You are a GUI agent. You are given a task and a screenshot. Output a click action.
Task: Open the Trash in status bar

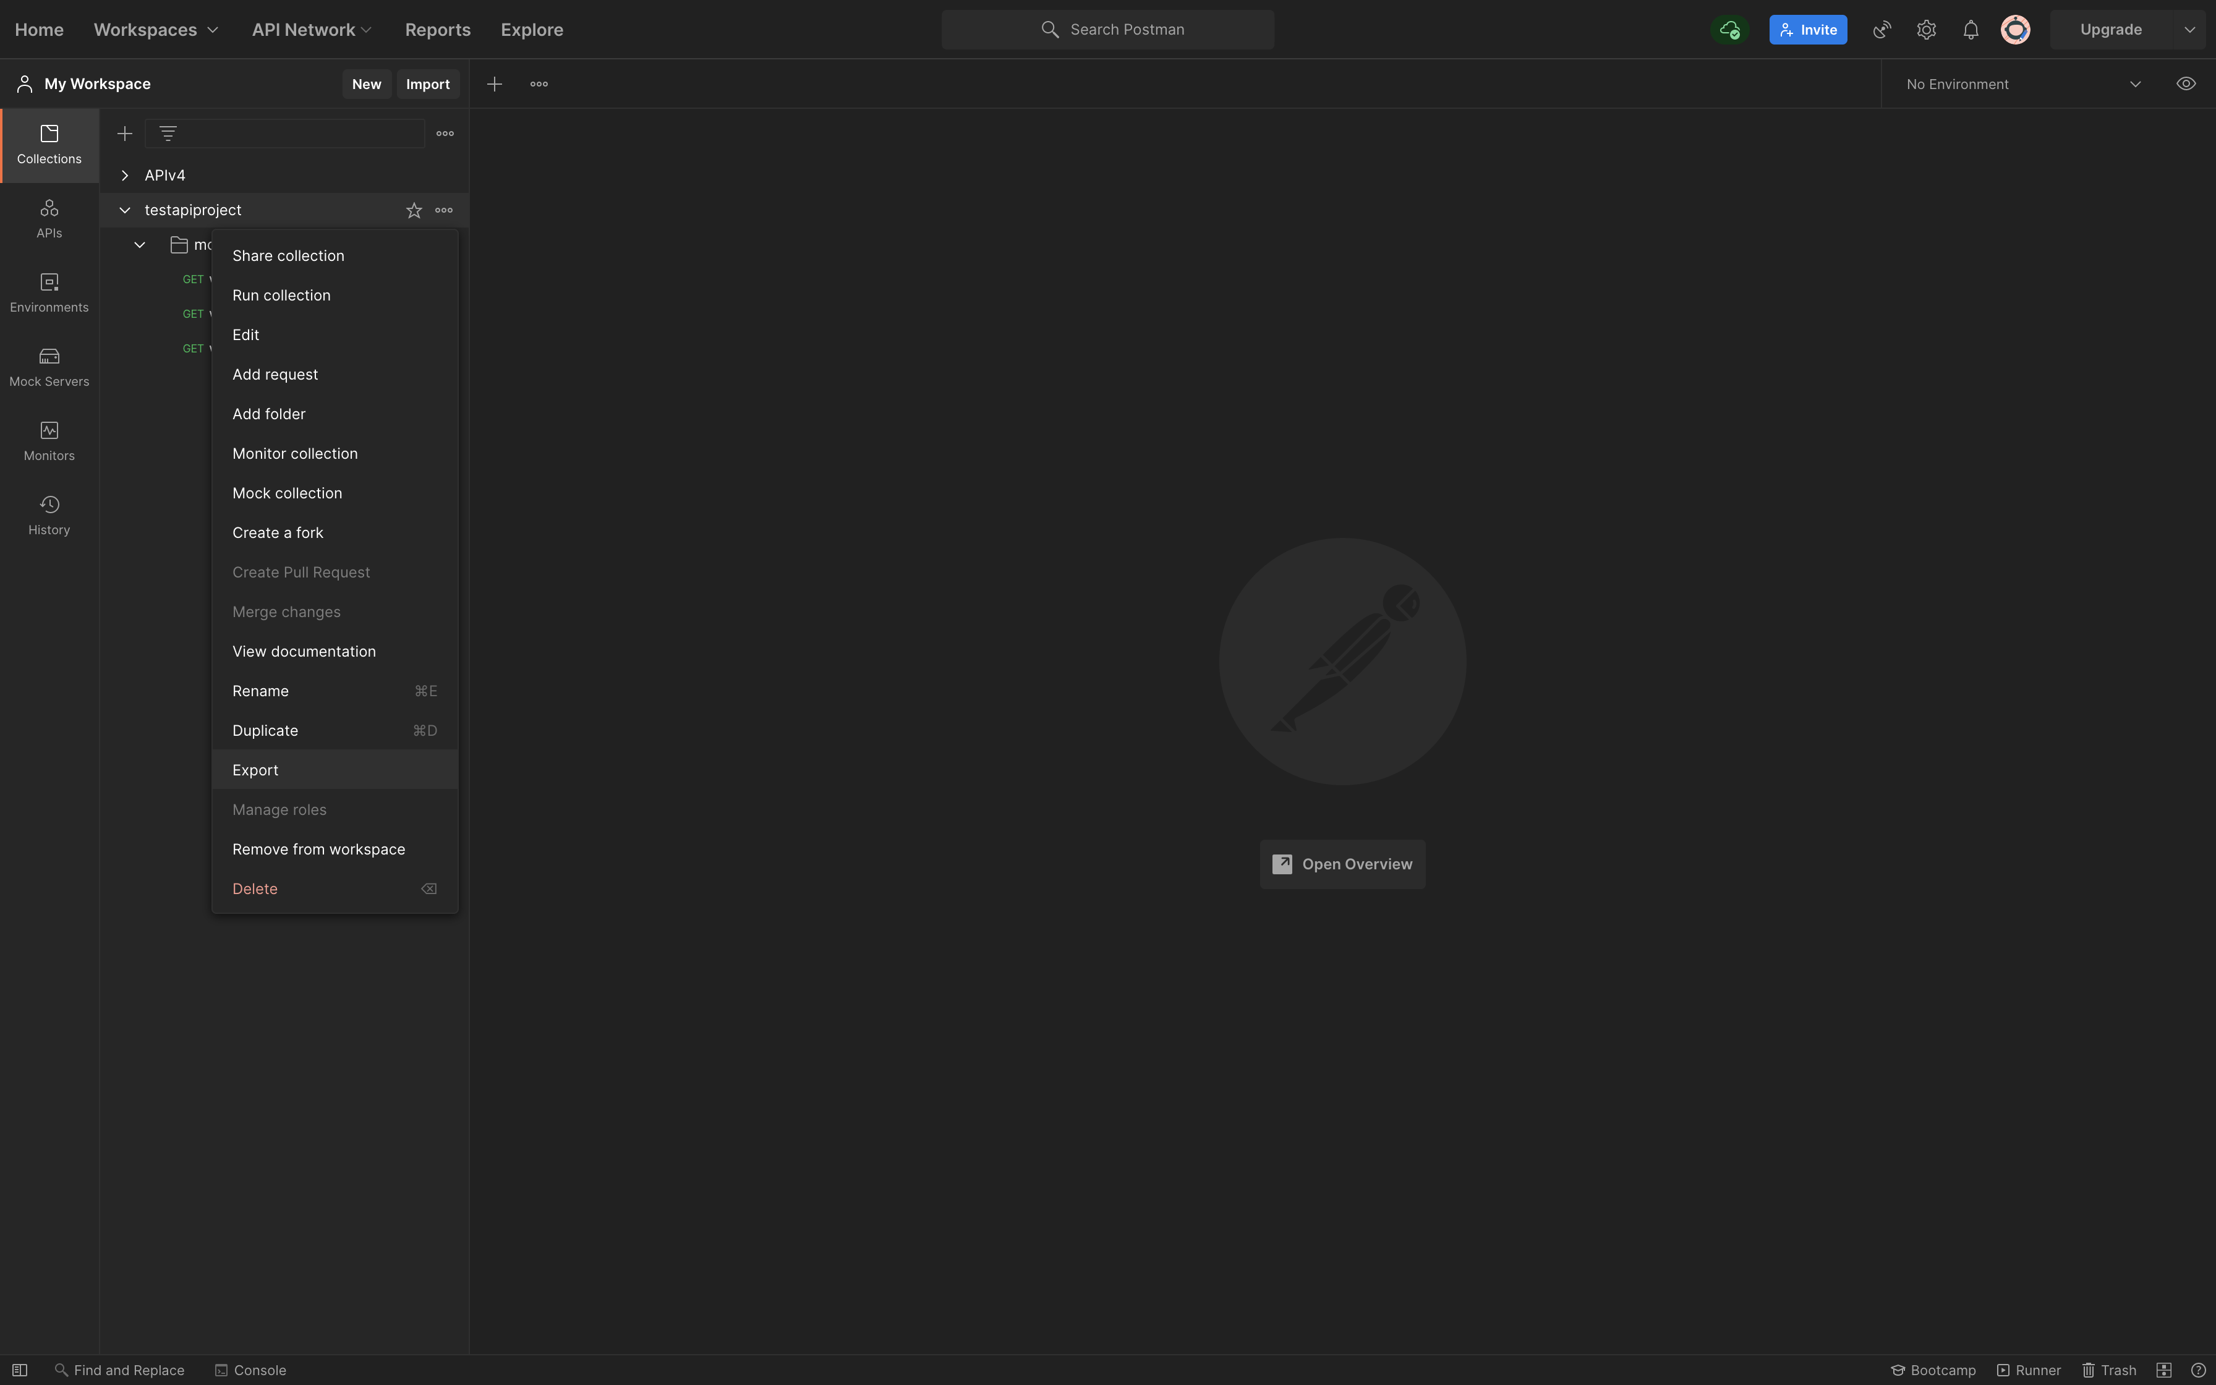click(2109, 1370)
